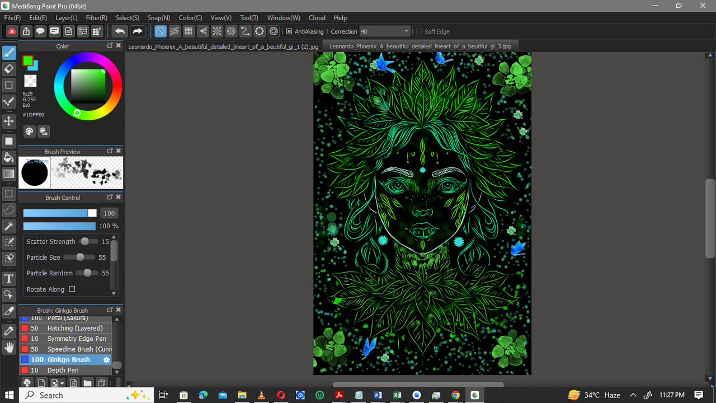Open the Cloud menu
716x403 pixels.
(317, 18)
